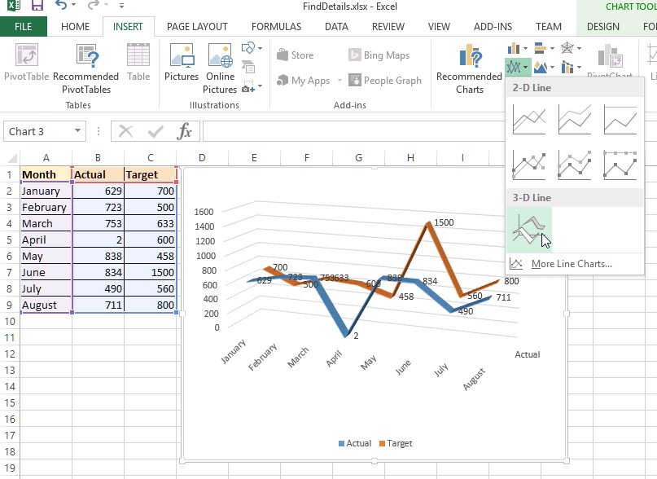Switch to the HOME tab
The width and height of the screenshot is (657, 479).
76,26
